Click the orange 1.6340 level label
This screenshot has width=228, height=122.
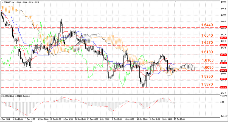pos(207,36)
